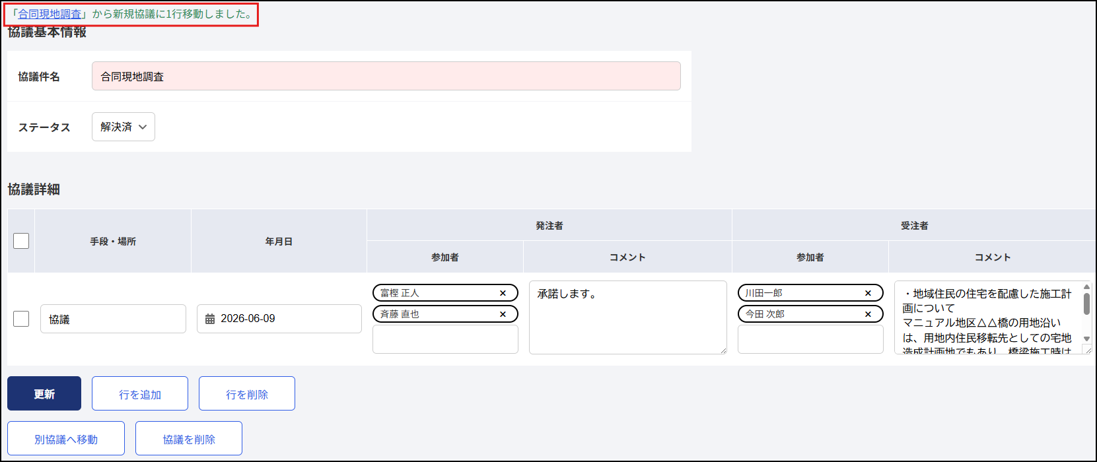Click the 協議を削除 button
1097x462 pixels.
[x=189, y=438]
